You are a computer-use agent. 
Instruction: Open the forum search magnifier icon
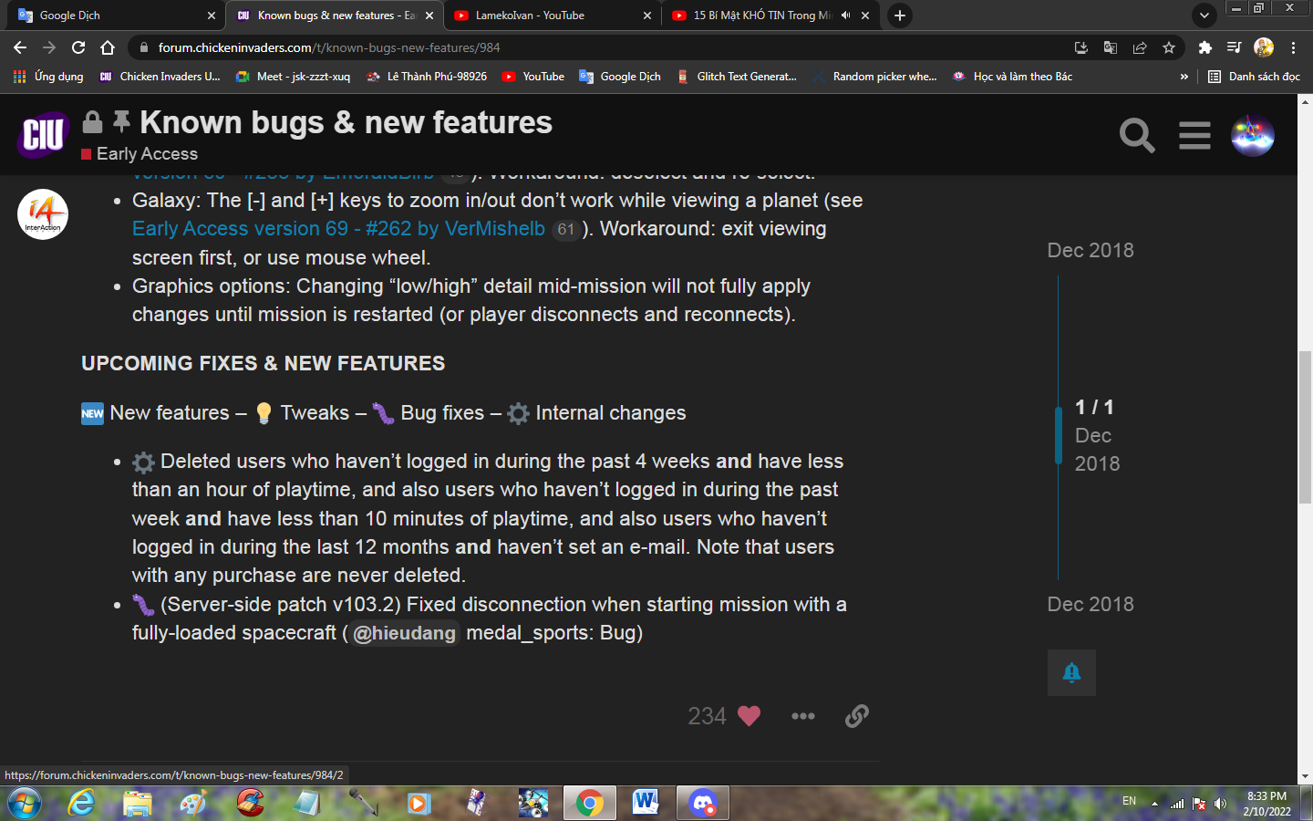(1136, 136)
